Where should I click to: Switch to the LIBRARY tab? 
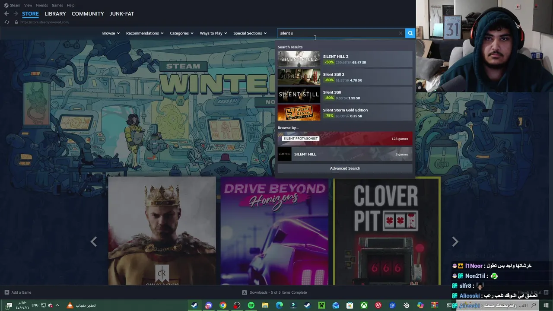point(55,14)
